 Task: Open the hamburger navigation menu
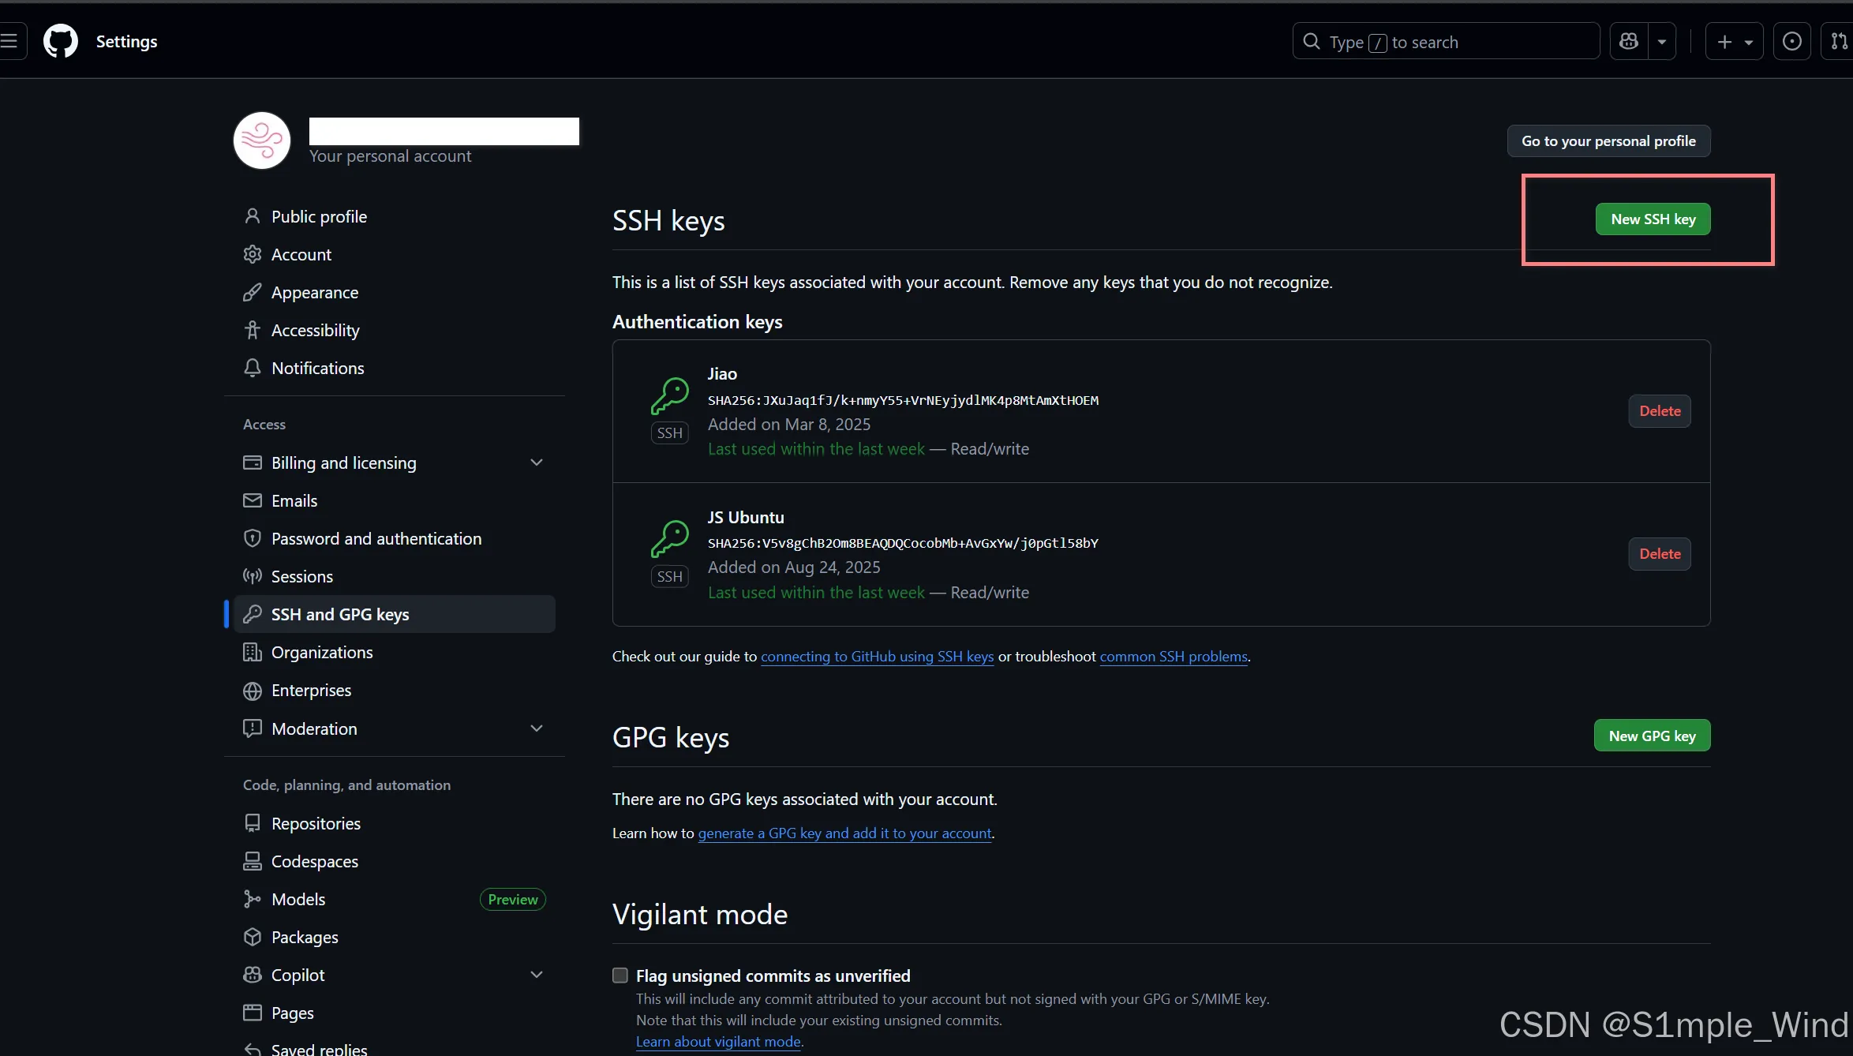click(10, 41)
